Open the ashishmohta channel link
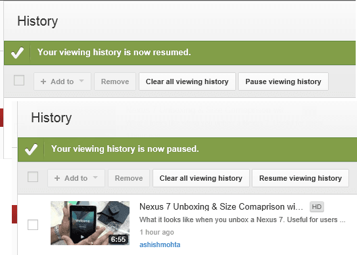Viewport: 357px width, 255px height. click(x=160, y=244)
